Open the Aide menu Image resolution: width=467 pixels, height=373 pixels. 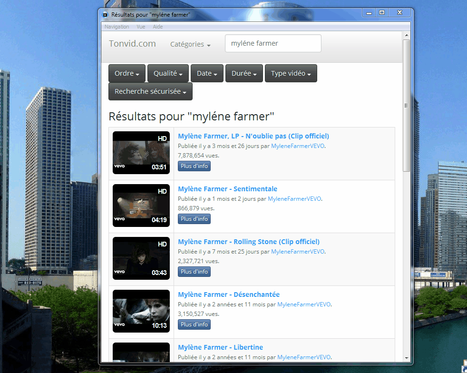[158, 27]
